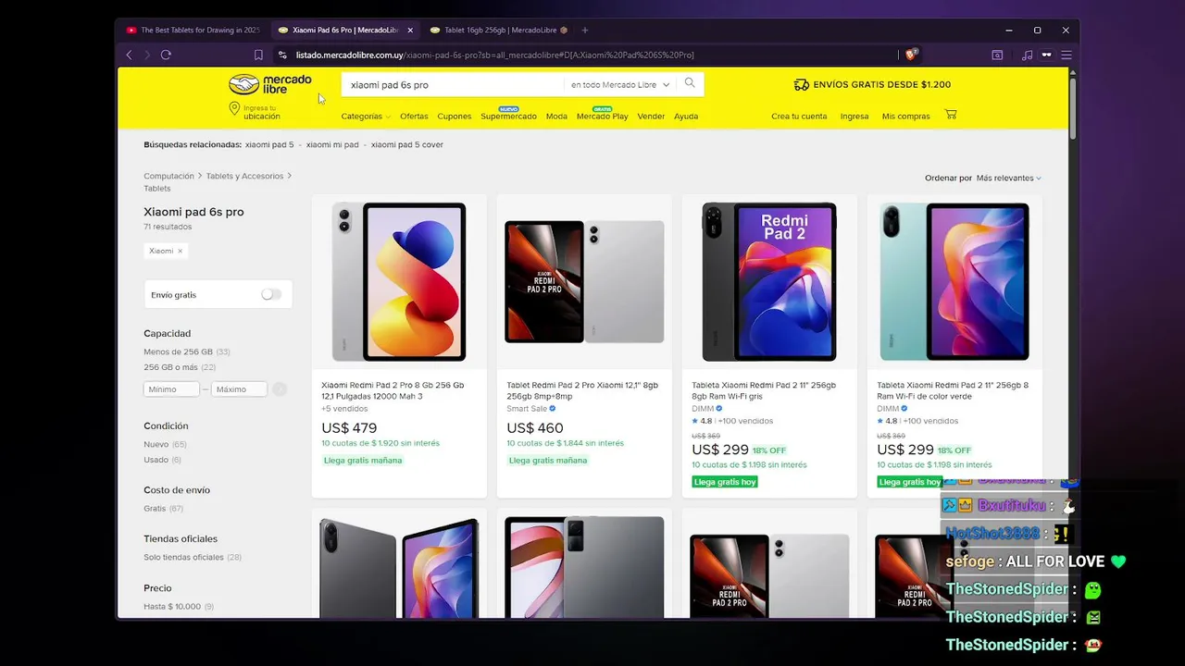Screen dimensions: 1185x666
Task: Click related search 'xiaomi mi pad'
Action: click(x=332, y=144)
